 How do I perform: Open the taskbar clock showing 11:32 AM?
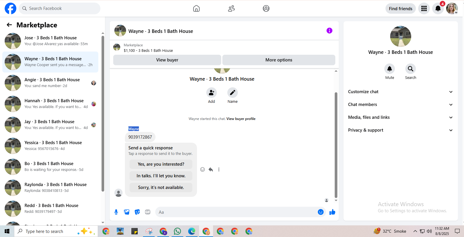442,231
